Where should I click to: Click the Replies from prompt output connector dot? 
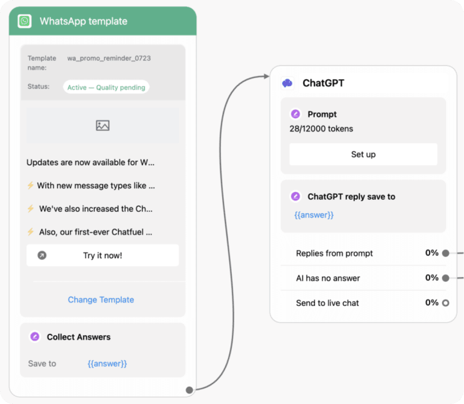(445, 253)
